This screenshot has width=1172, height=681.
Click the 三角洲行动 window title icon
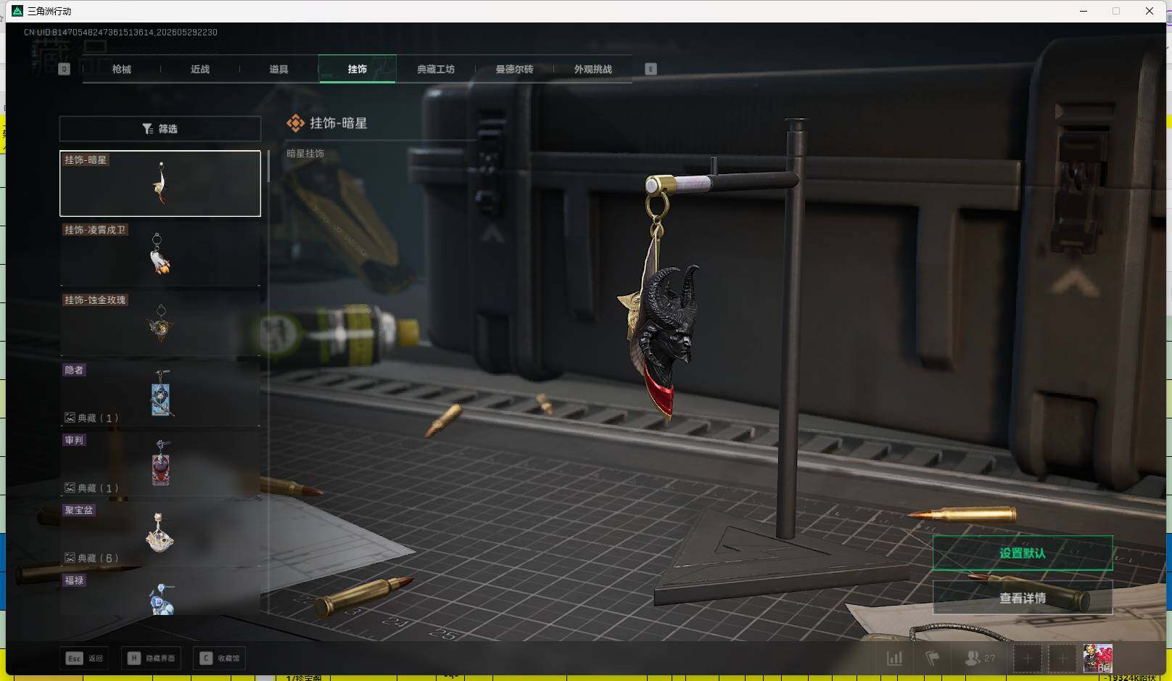(17, 11)
